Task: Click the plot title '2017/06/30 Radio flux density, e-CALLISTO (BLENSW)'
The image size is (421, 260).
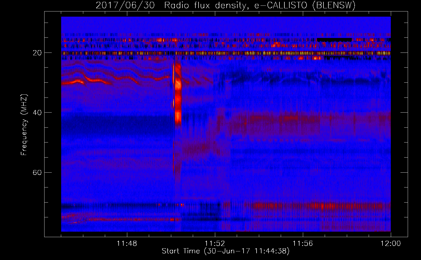Action: (226, 5)
